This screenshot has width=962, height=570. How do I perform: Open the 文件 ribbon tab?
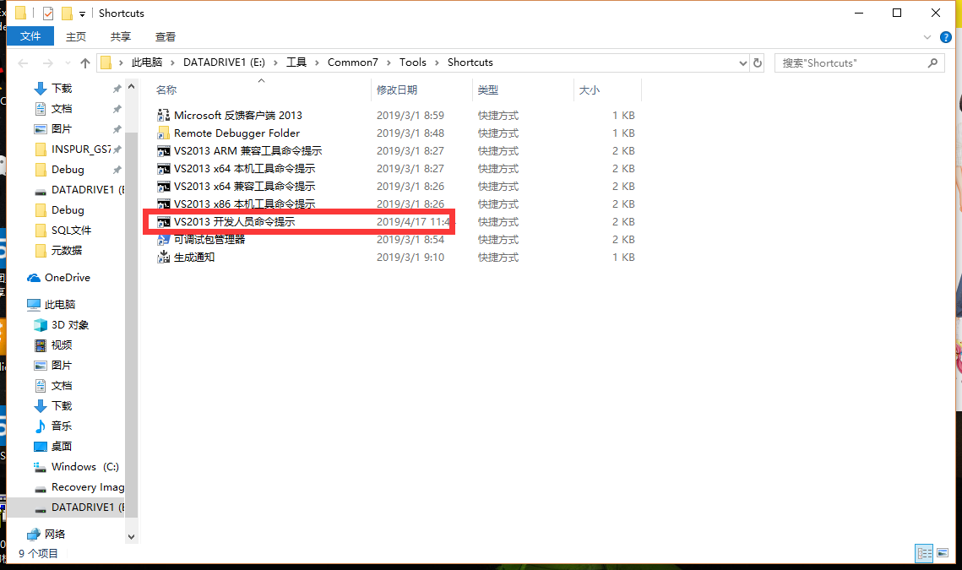tap(30, 36)
